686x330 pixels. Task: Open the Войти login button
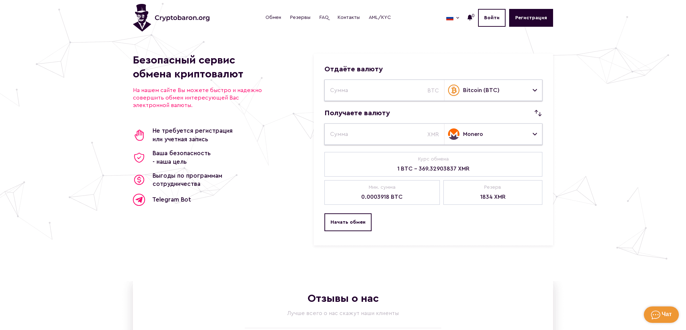[491, 17]
